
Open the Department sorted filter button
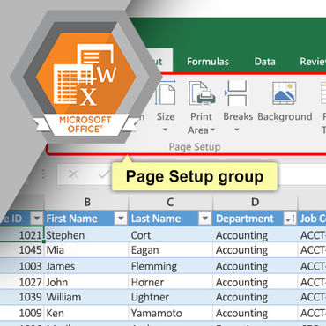tap(290, 219)
